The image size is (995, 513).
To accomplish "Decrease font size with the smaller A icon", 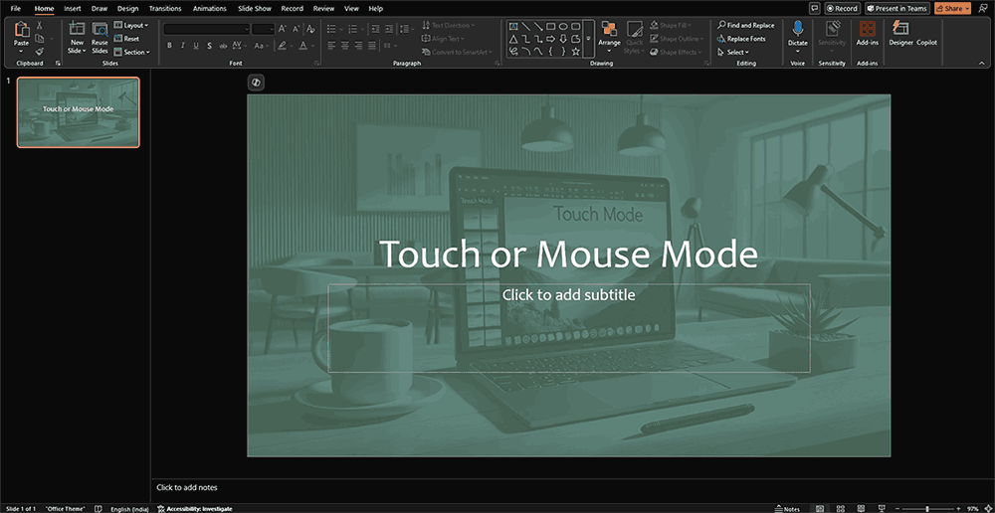I will [296, 29].
